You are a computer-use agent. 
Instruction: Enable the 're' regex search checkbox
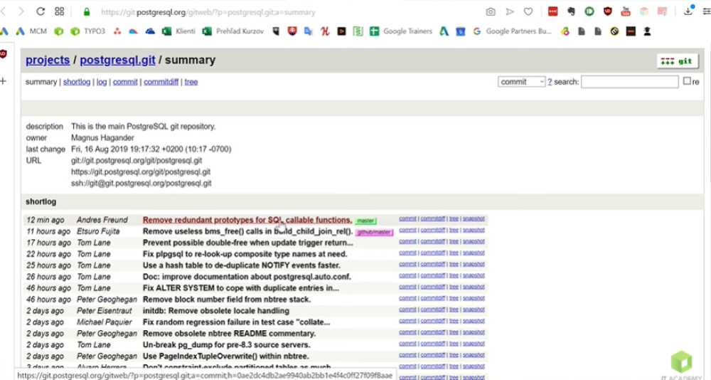[x=687, y=81]
